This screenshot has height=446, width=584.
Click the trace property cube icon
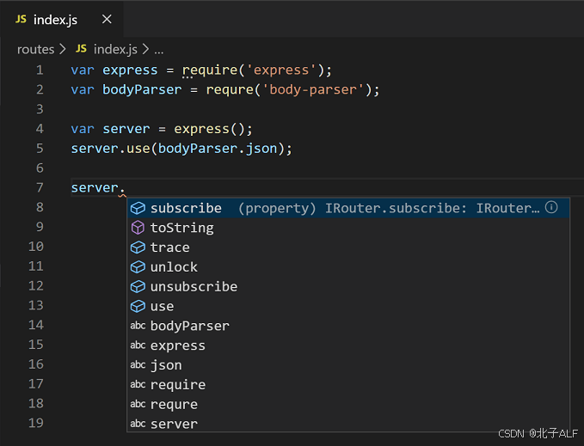click(138, 247)
